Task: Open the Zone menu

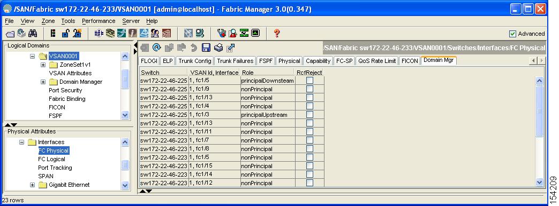Action: tap(48, 21)
